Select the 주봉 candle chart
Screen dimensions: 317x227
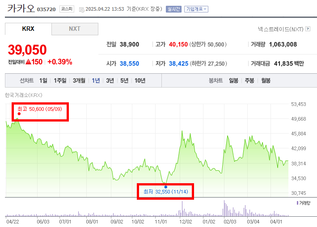point(249,80)
